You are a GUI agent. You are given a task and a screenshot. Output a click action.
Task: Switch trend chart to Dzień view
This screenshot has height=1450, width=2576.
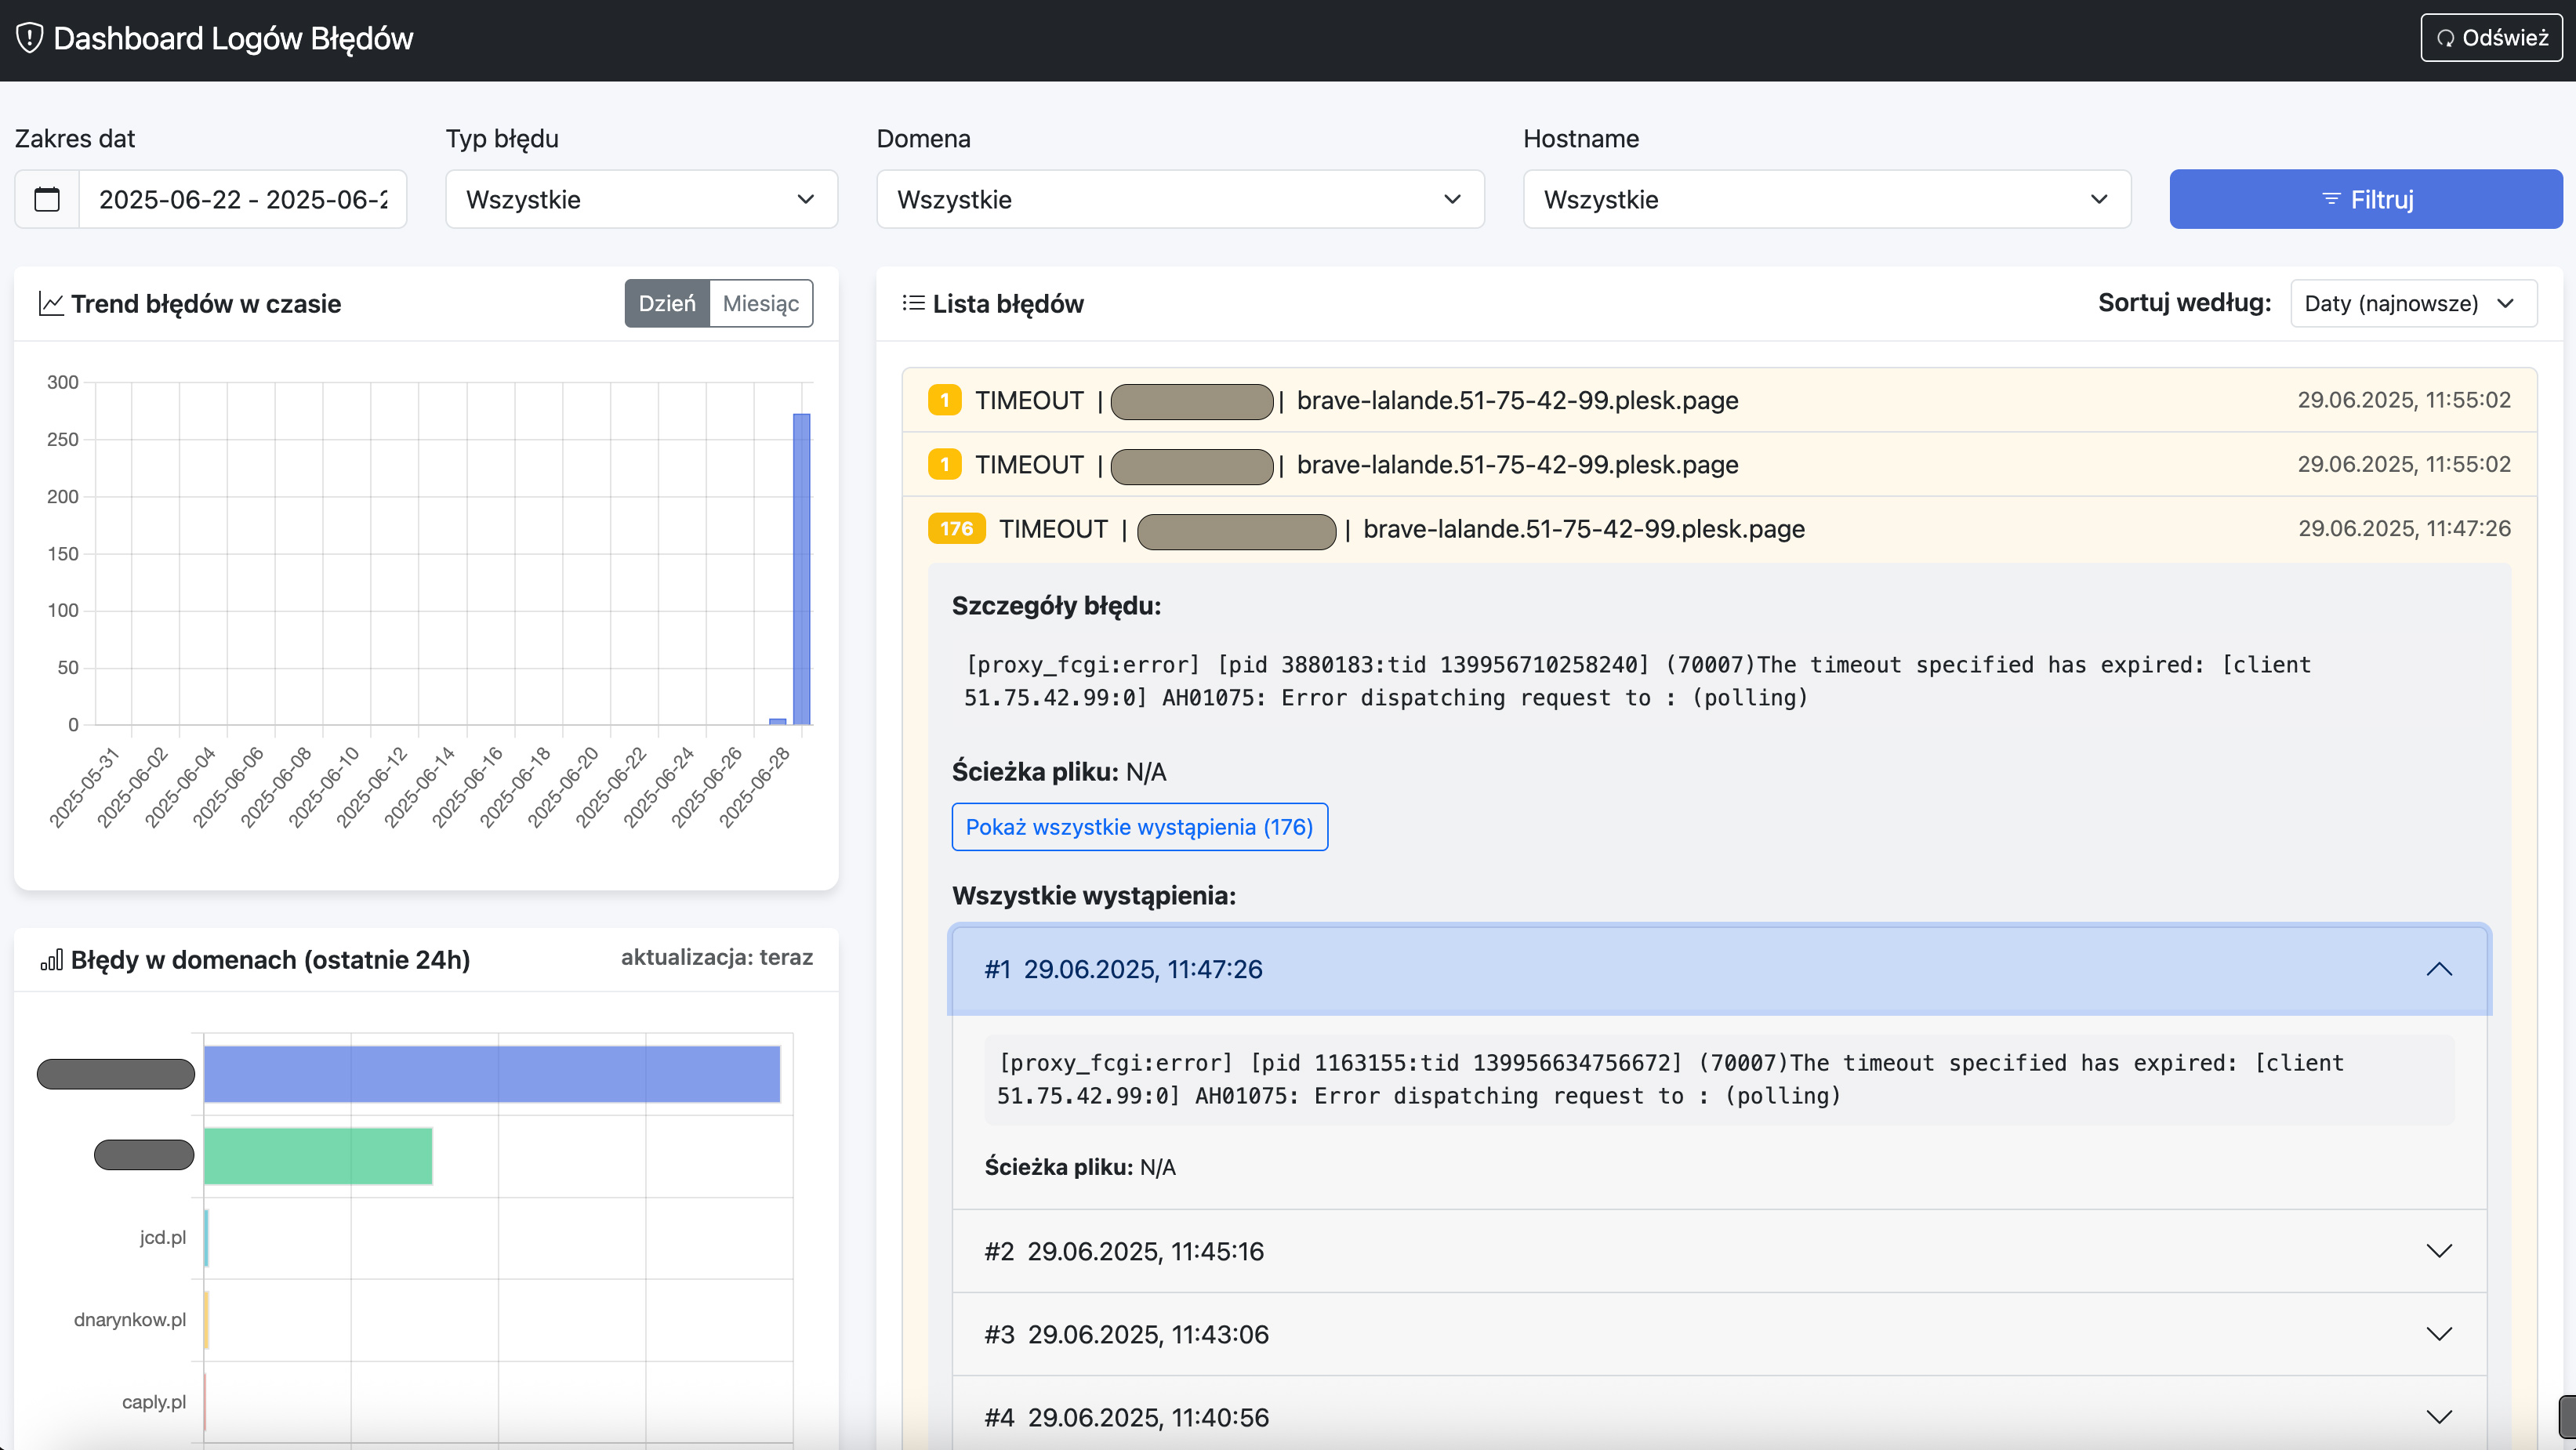point(667,303)
